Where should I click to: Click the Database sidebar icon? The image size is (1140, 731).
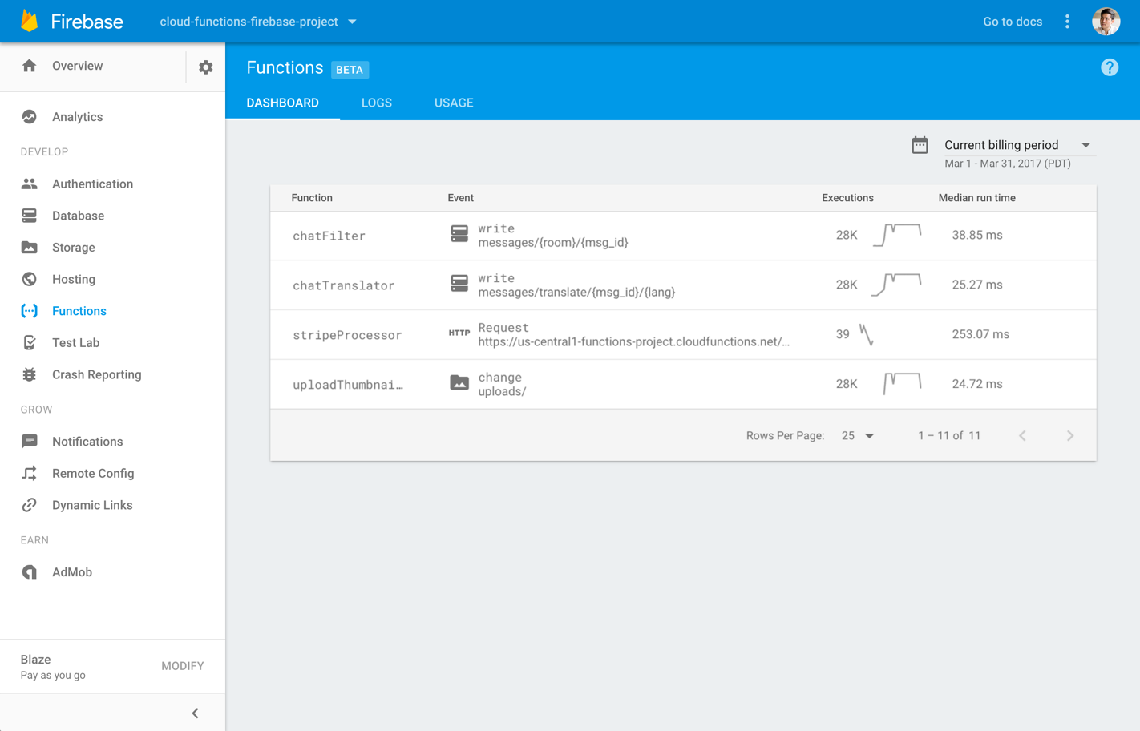[30, 216]
